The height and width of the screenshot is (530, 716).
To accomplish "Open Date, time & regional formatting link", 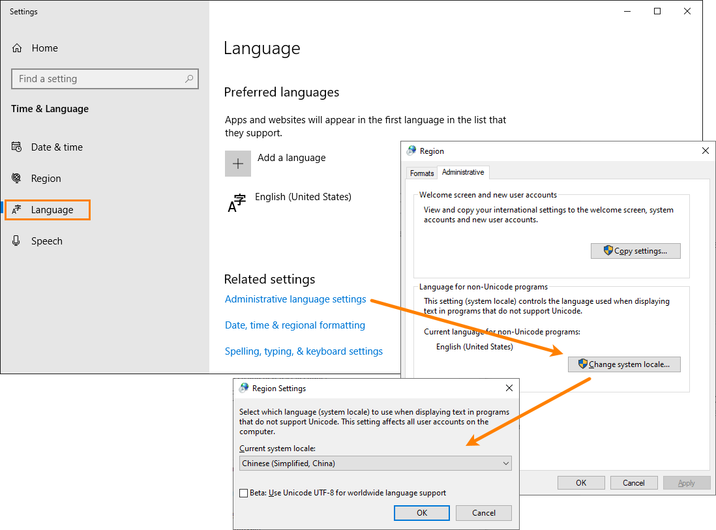I will 295,325.
